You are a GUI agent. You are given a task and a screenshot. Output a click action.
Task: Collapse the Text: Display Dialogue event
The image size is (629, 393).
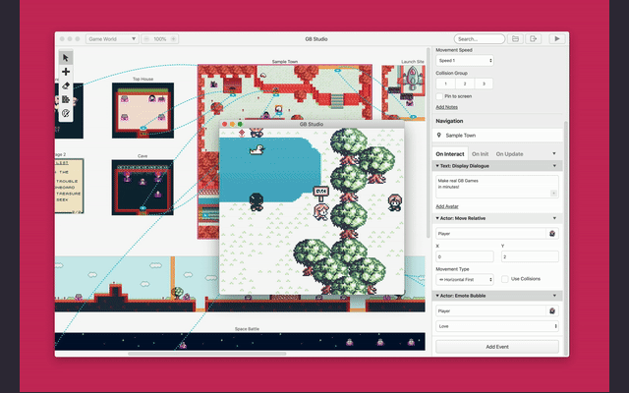pos(437,166)
